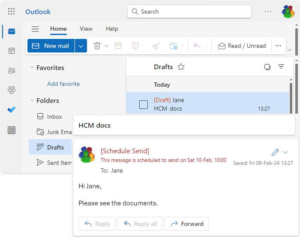The image size is (300, 237).
Task: Switch to the Help tab
Action: (x=112, y=29)
